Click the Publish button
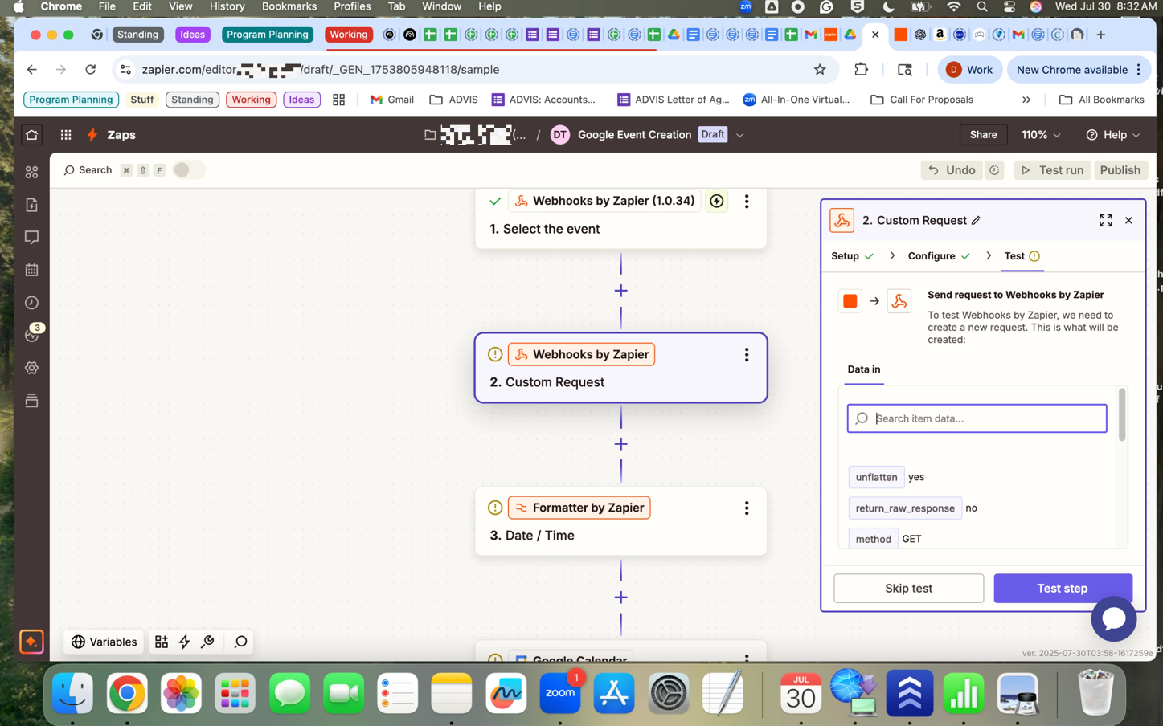Screen dimensions: 1163x726 pos(1120,170)
